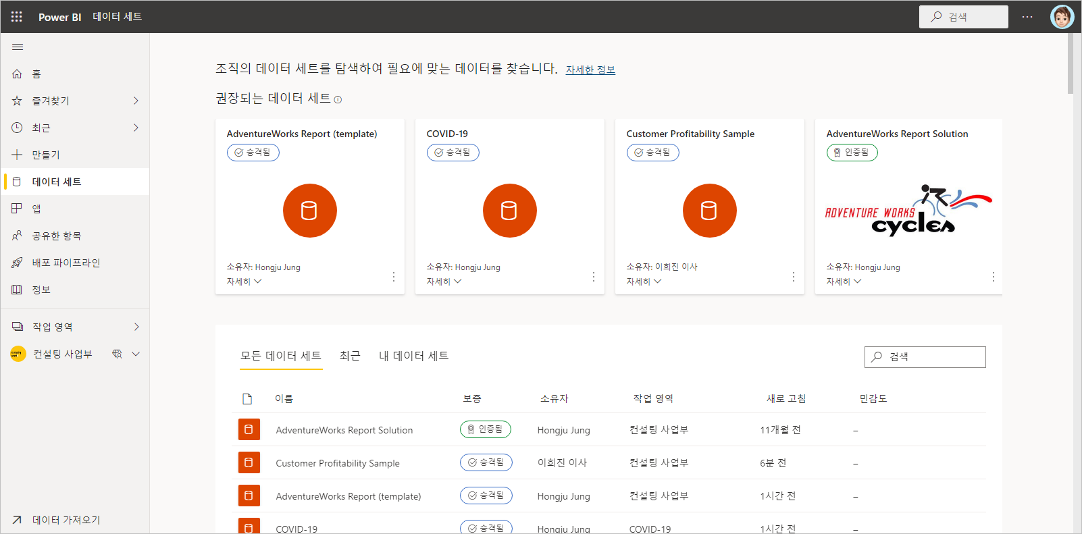The width and height of the screenshot is (1082, 534).
Task: Open more options on Customer Profitability Sample card
Action: 794,277
